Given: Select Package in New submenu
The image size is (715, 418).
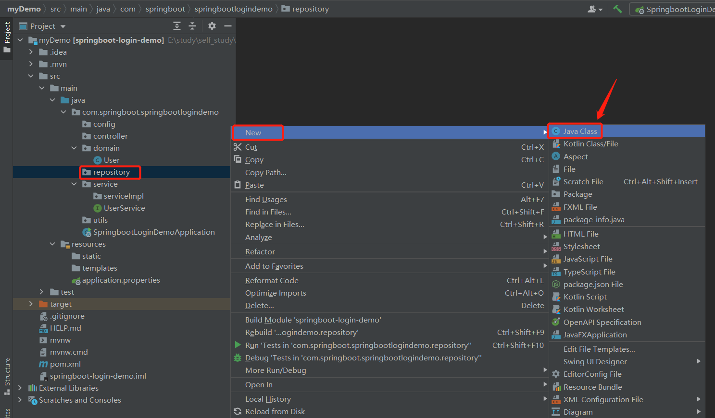Looking at the screenshot, I should coord(627,194).
